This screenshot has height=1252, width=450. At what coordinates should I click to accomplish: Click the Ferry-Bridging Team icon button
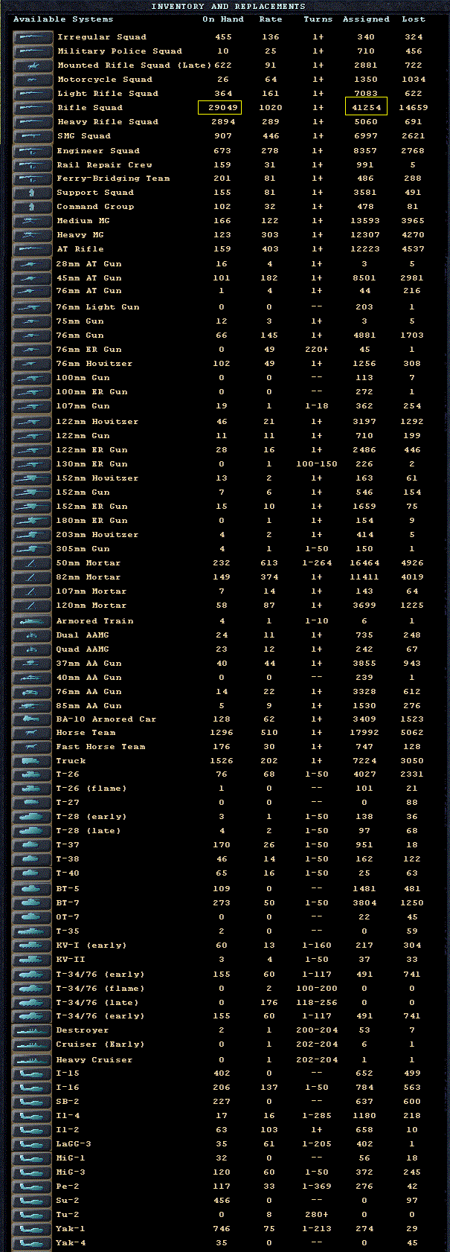tap(33, 178)
